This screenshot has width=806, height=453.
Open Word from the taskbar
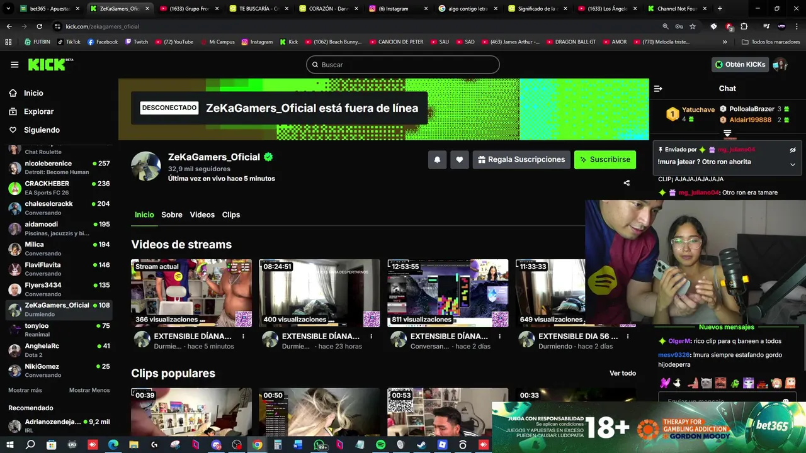click(x=298, y=445)
